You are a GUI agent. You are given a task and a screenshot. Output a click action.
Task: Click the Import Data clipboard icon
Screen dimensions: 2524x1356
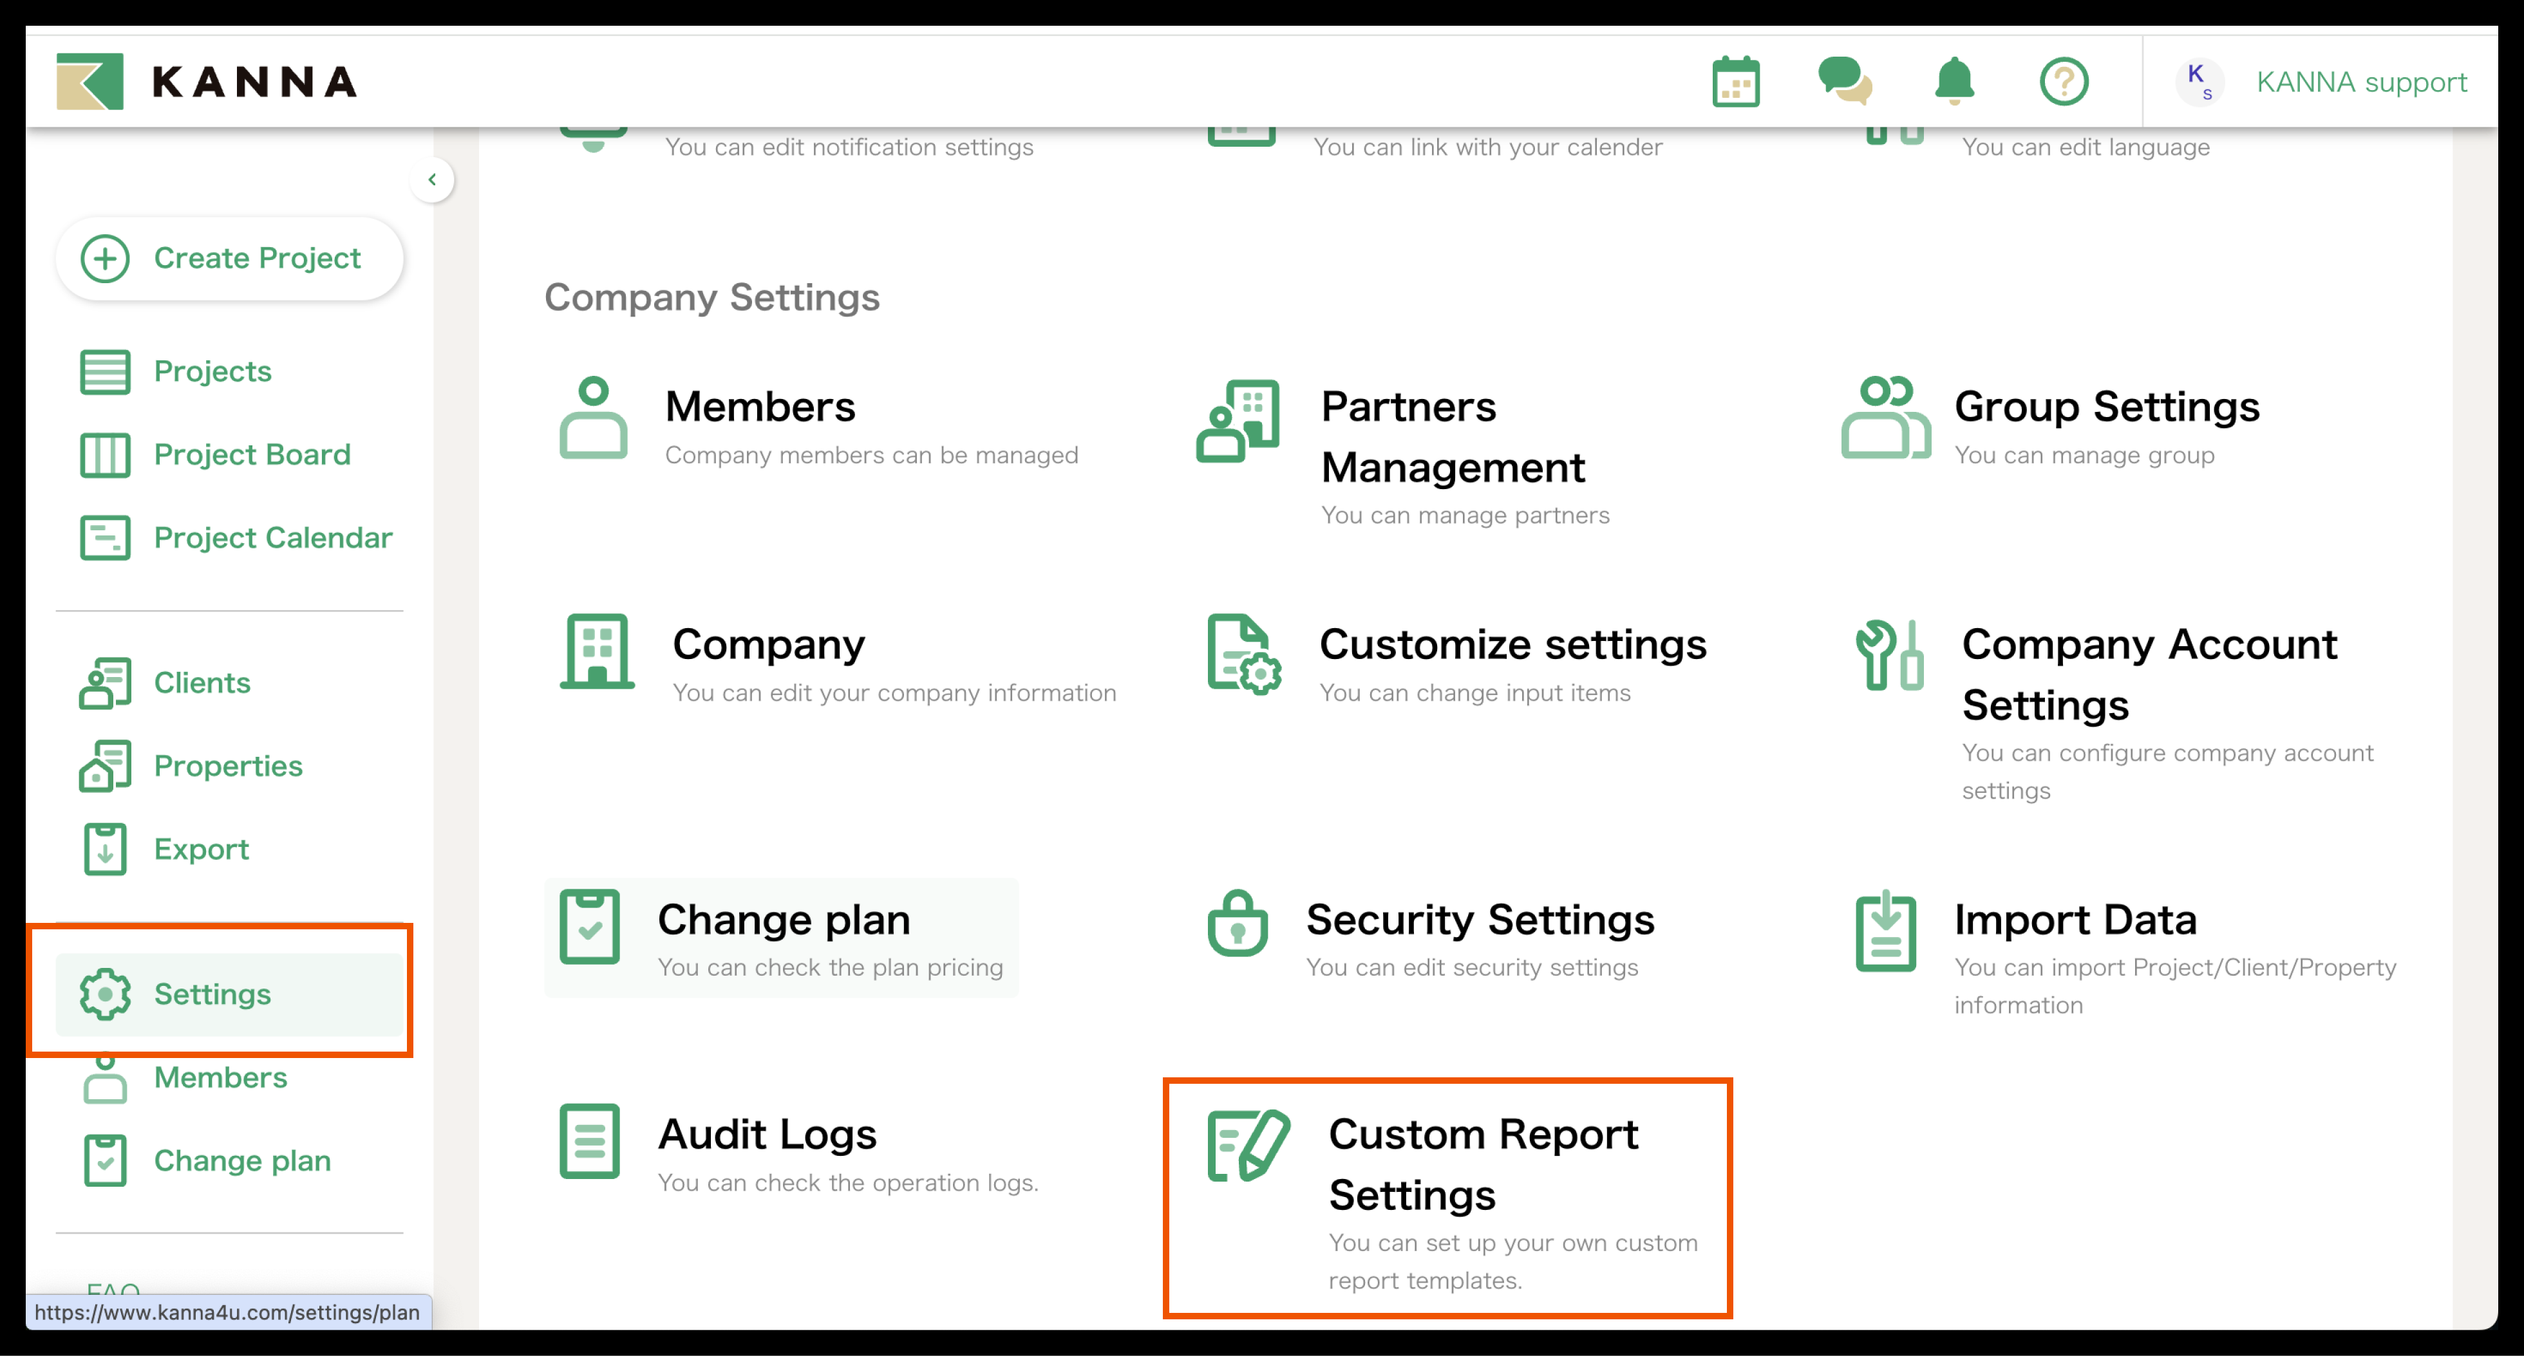coord(1885,931)
